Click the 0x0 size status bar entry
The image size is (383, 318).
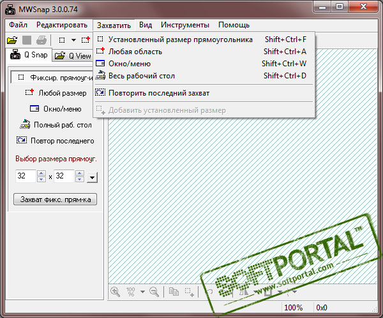tap(322, 308)
